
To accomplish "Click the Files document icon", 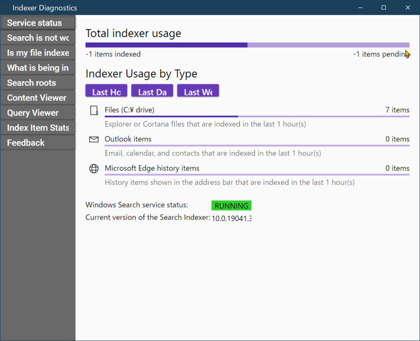I will click(94, 111).
